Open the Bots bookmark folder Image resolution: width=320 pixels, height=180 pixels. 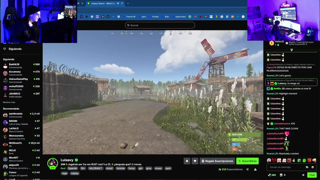165,17
